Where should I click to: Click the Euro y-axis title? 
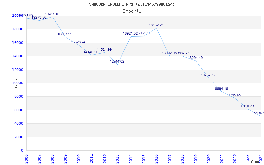coord(16,83)
